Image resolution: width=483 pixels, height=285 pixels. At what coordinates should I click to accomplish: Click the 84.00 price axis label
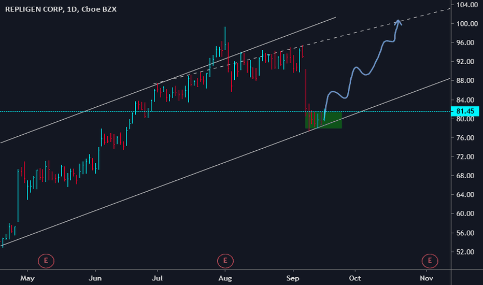pos(465,100)
